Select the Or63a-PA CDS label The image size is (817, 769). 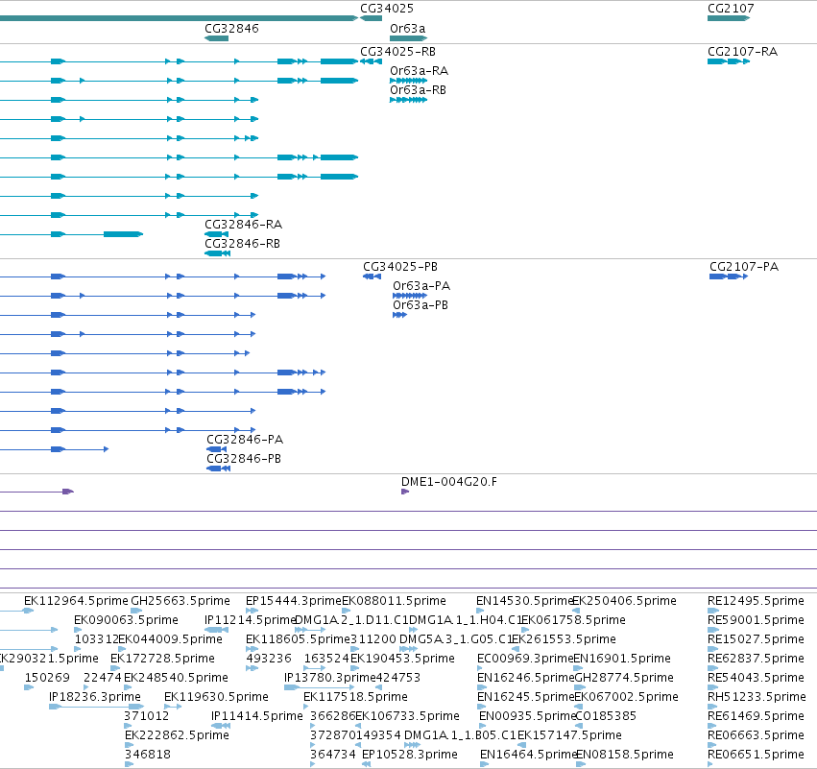(421, 286)
